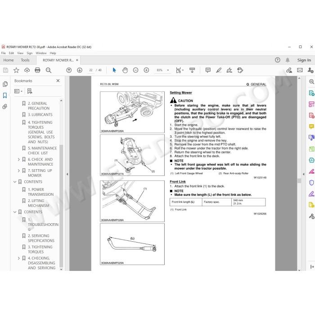The image size is (315, 315).
Task: Open notifications bell
Action: click(x=288, y=60)
